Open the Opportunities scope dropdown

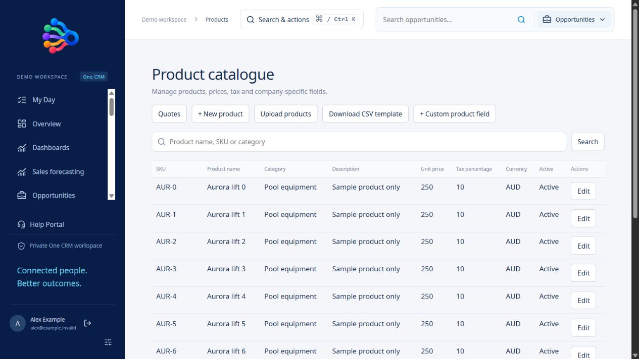(574, 20)
